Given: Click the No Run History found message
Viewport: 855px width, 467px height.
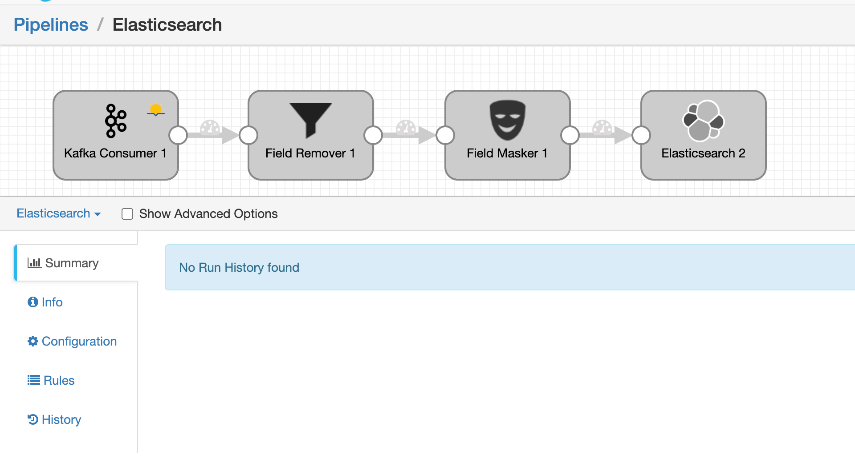Looking at the screenshot, I should (239, 268).
